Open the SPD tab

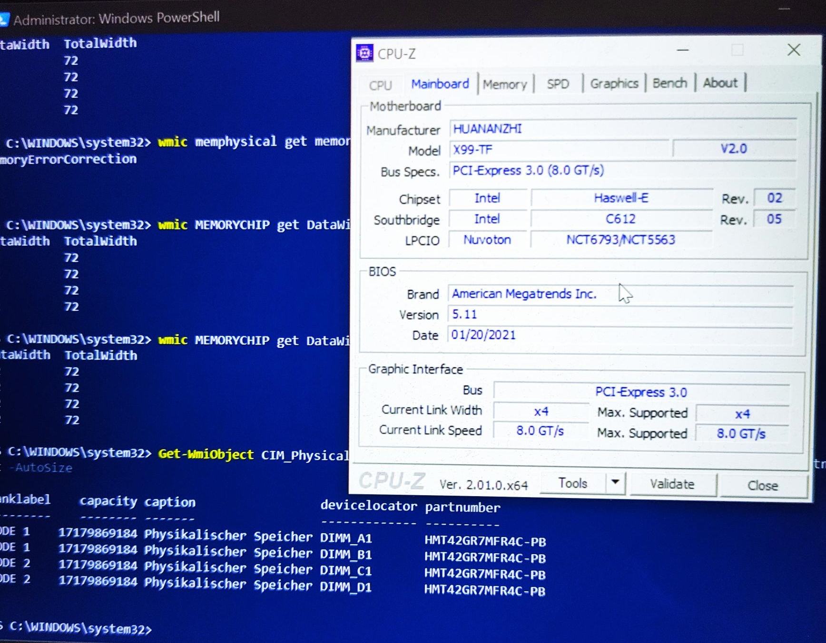click(558, 84)
